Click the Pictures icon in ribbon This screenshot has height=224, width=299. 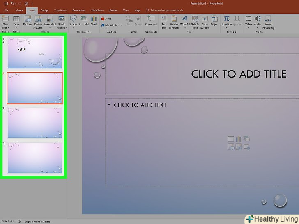pyautogui.click(x=28, y=21)
